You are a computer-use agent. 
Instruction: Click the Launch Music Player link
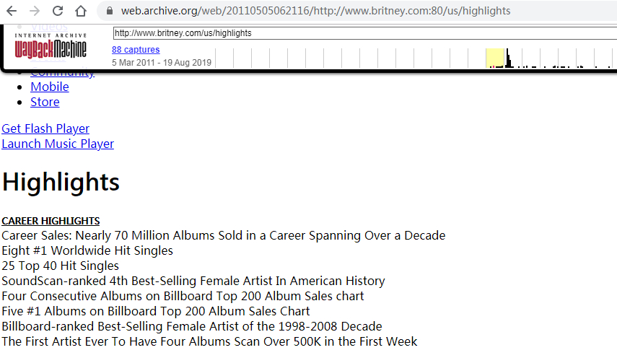pyautogui.click(x=58, y=144)
